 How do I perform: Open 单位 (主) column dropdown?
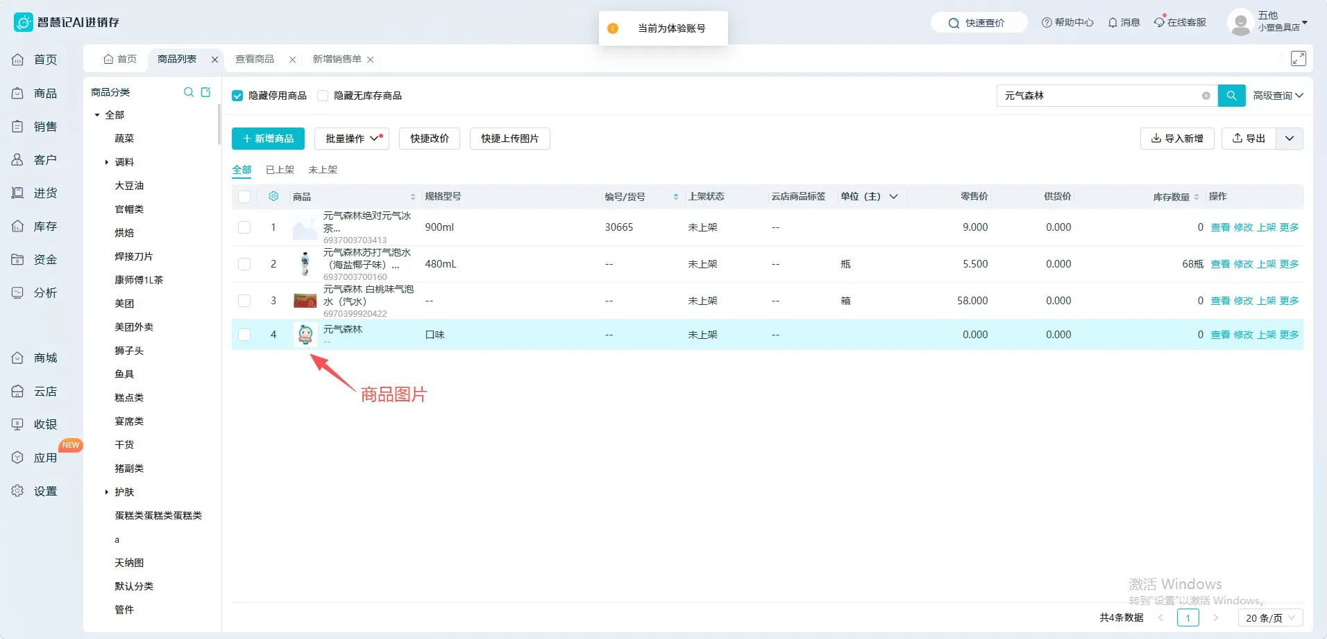pyautogui.click(x=894, y=197)
